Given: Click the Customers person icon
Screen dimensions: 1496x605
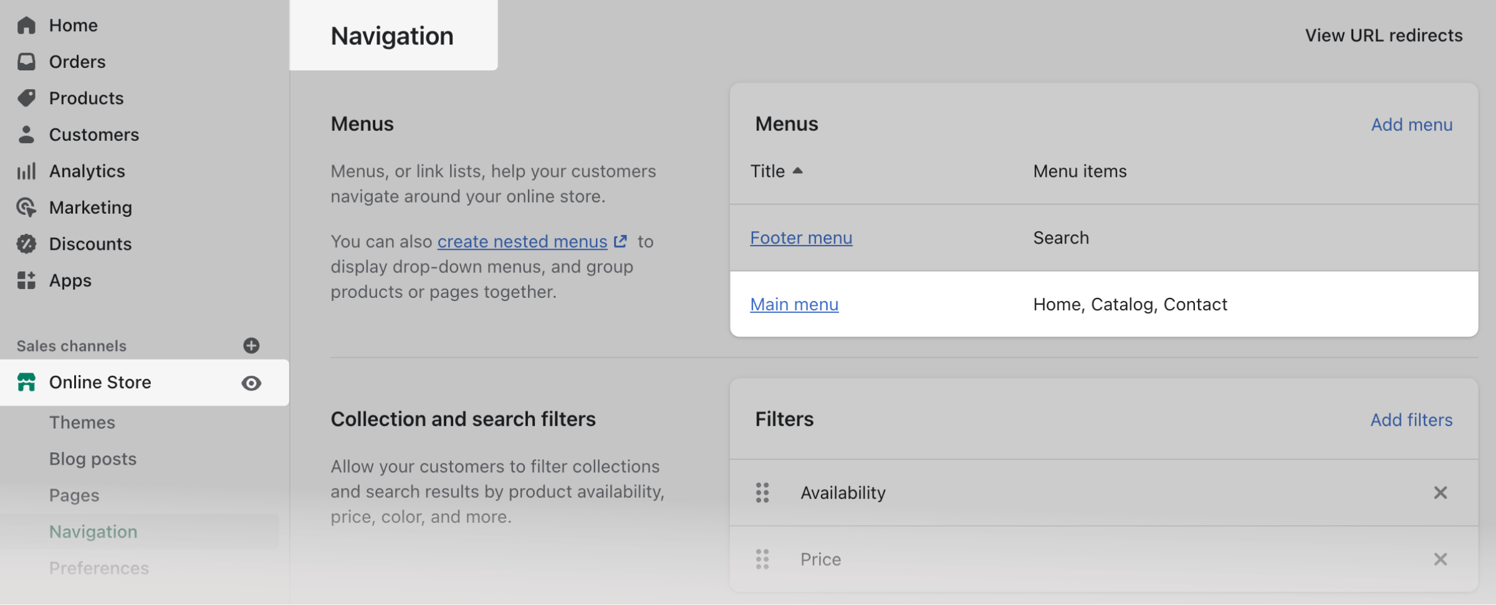Looking at the screenshot, I should point(26,135).
